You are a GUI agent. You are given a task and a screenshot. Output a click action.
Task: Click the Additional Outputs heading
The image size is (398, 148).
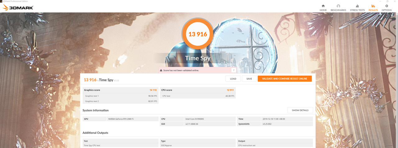point(95,132)
